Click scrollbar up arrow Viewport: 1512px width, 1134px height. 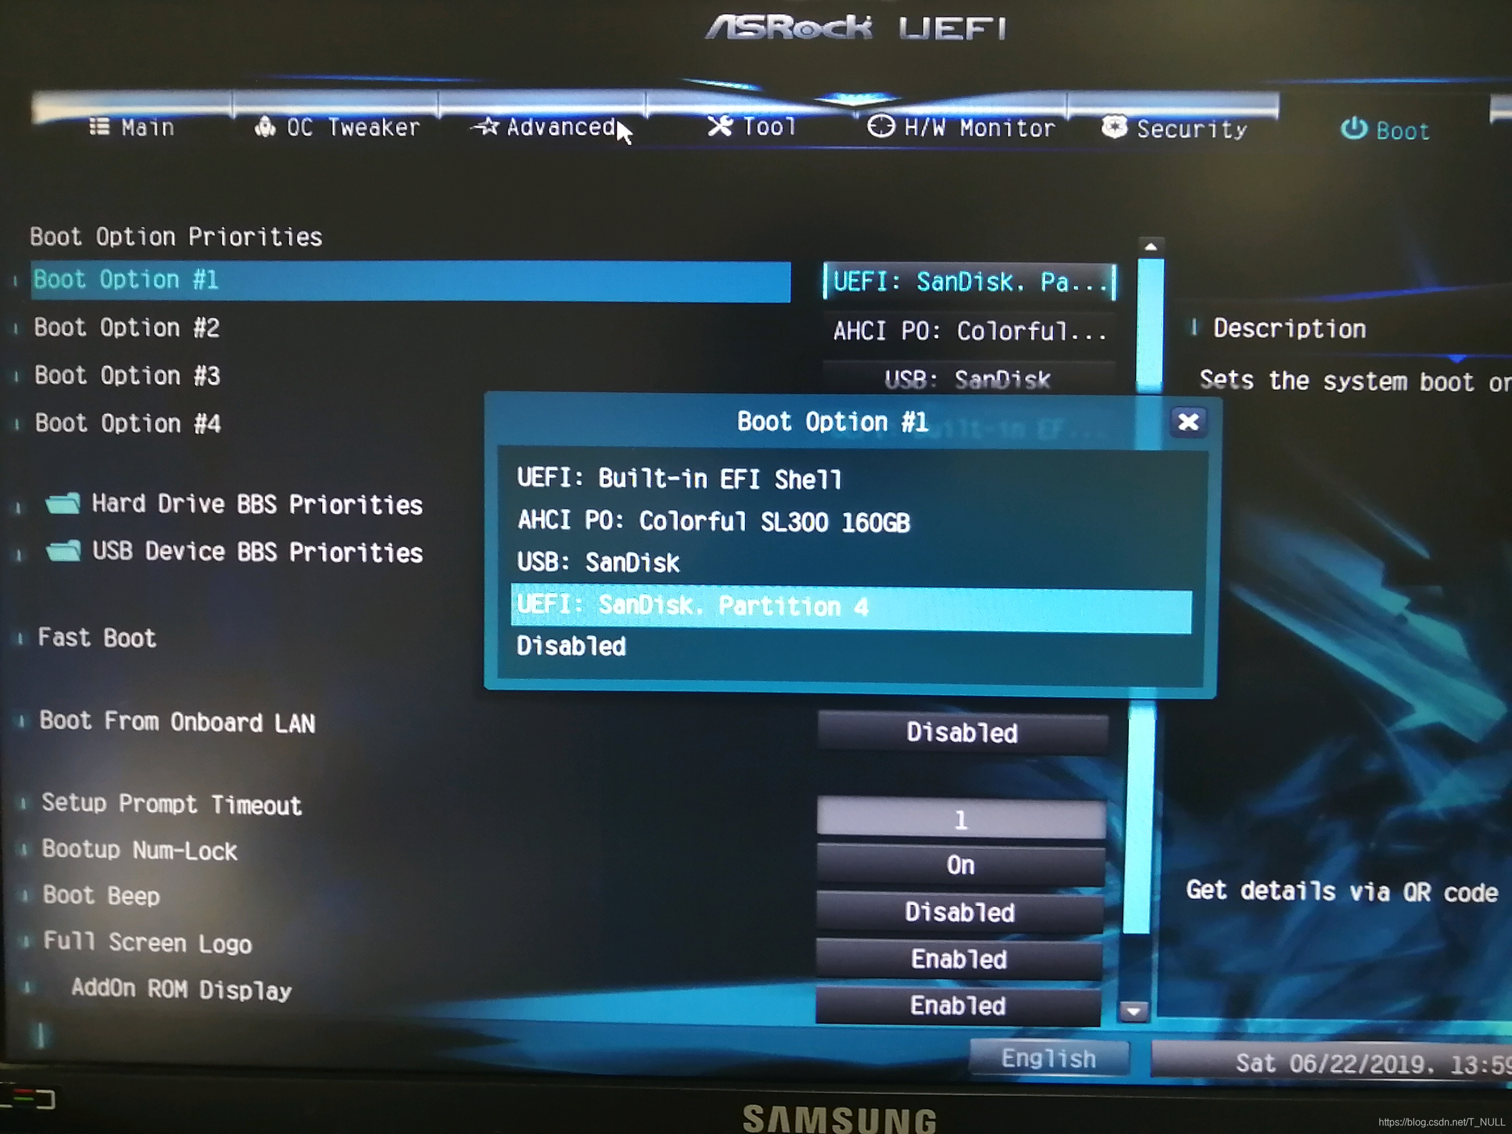[x=1151, y=247]
